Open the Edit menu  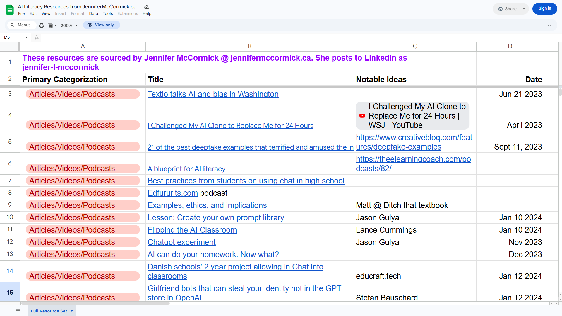(33, 13)
